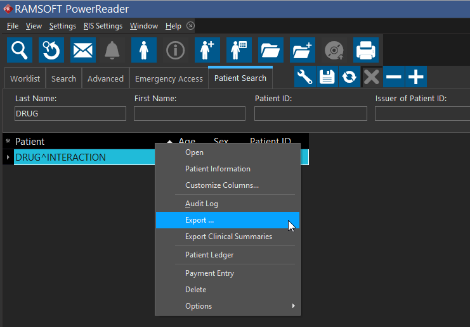Expand the DRUG^INTERACTION patient row

[x=8, y=157]
